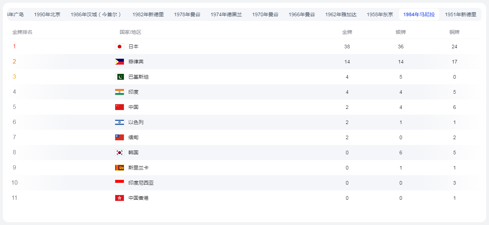This screenshot has height=225, width=489.
Task: Click the country name 印度尼西亚
Action: click(x=141, y=183)
